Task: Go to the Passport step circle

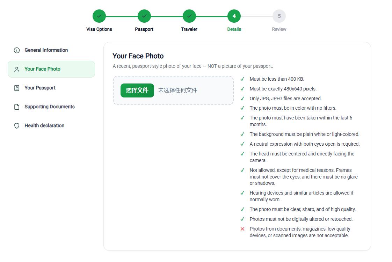Action: point(144,16)
